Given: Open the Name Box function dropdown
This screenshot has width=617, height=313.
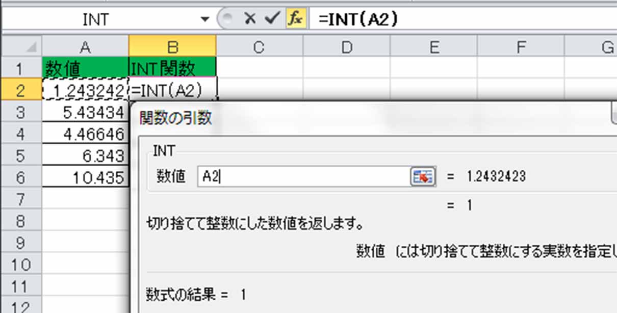Looking at the screenshot, I should (x=205, y=19).
